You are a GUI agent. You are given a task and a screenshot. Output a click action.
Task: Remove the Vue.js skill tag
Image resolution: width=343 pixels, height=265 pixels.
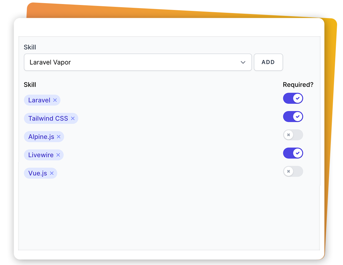point(52,173)
